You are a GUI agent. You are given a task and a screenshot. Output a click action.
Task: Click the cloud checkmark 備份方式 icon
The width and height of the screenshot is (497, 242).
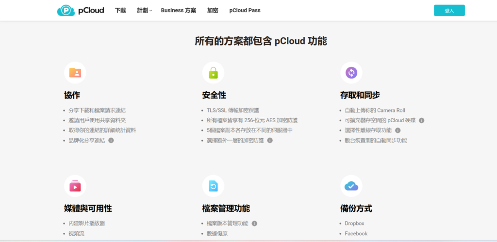351,186
